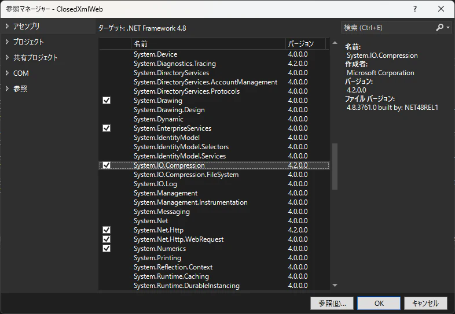The image size is (455, 314).
Task: Uncheck the System.Net.Http checkbox
Action: (107, 230)
